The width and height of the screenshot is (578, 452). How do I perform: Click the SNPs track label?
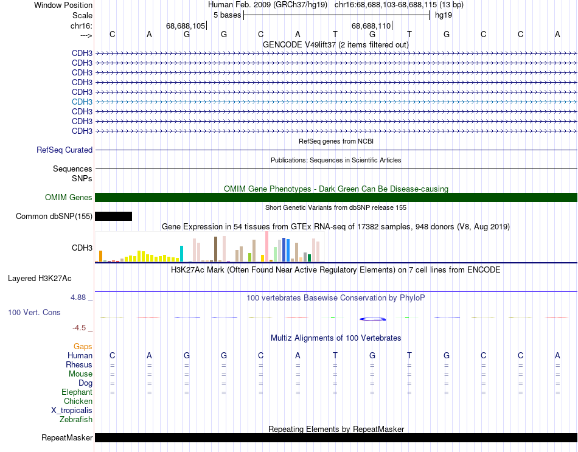82,178
